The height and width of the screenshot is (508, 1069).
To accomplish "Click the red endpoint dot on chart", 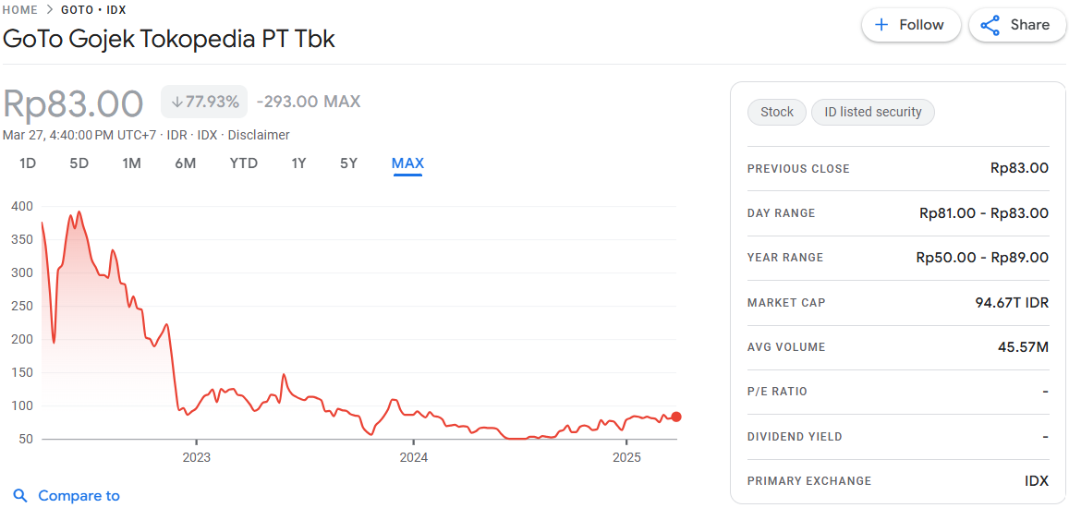I will click(676, 417).
